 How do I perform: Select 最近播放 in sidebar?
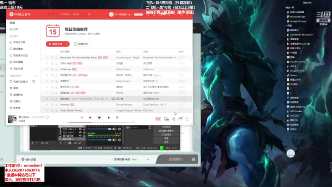click(x=18, y=49)
